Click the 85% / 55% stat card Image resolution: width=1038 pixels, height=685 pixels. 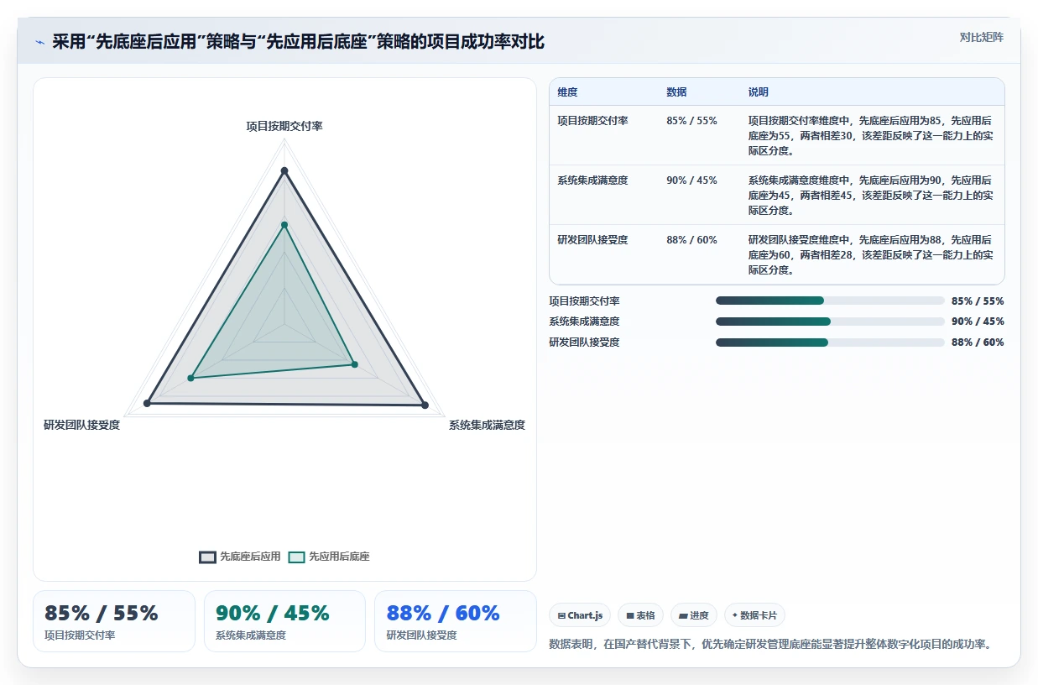[114, 621]
